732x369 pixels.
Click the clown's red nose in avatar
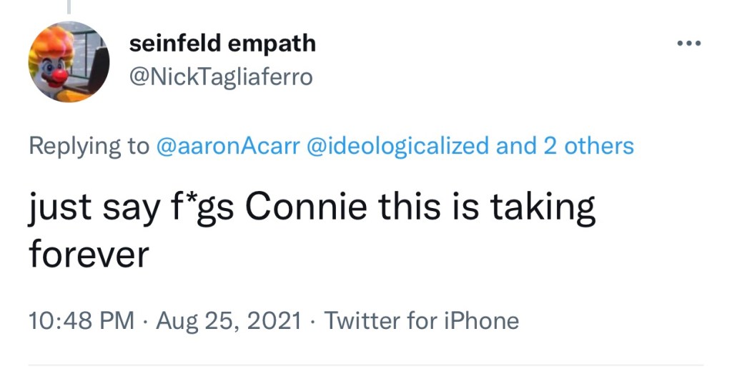coord(59,74)
